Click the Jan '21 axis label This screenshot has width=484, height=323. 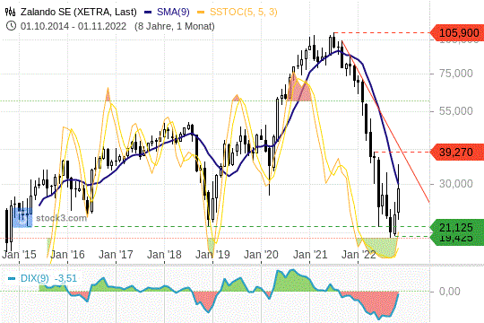(x=310, y=255)
